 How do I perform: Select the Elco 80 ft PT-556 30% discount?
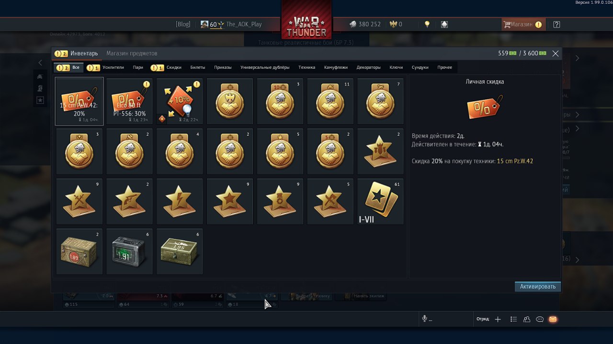point(129,101)
